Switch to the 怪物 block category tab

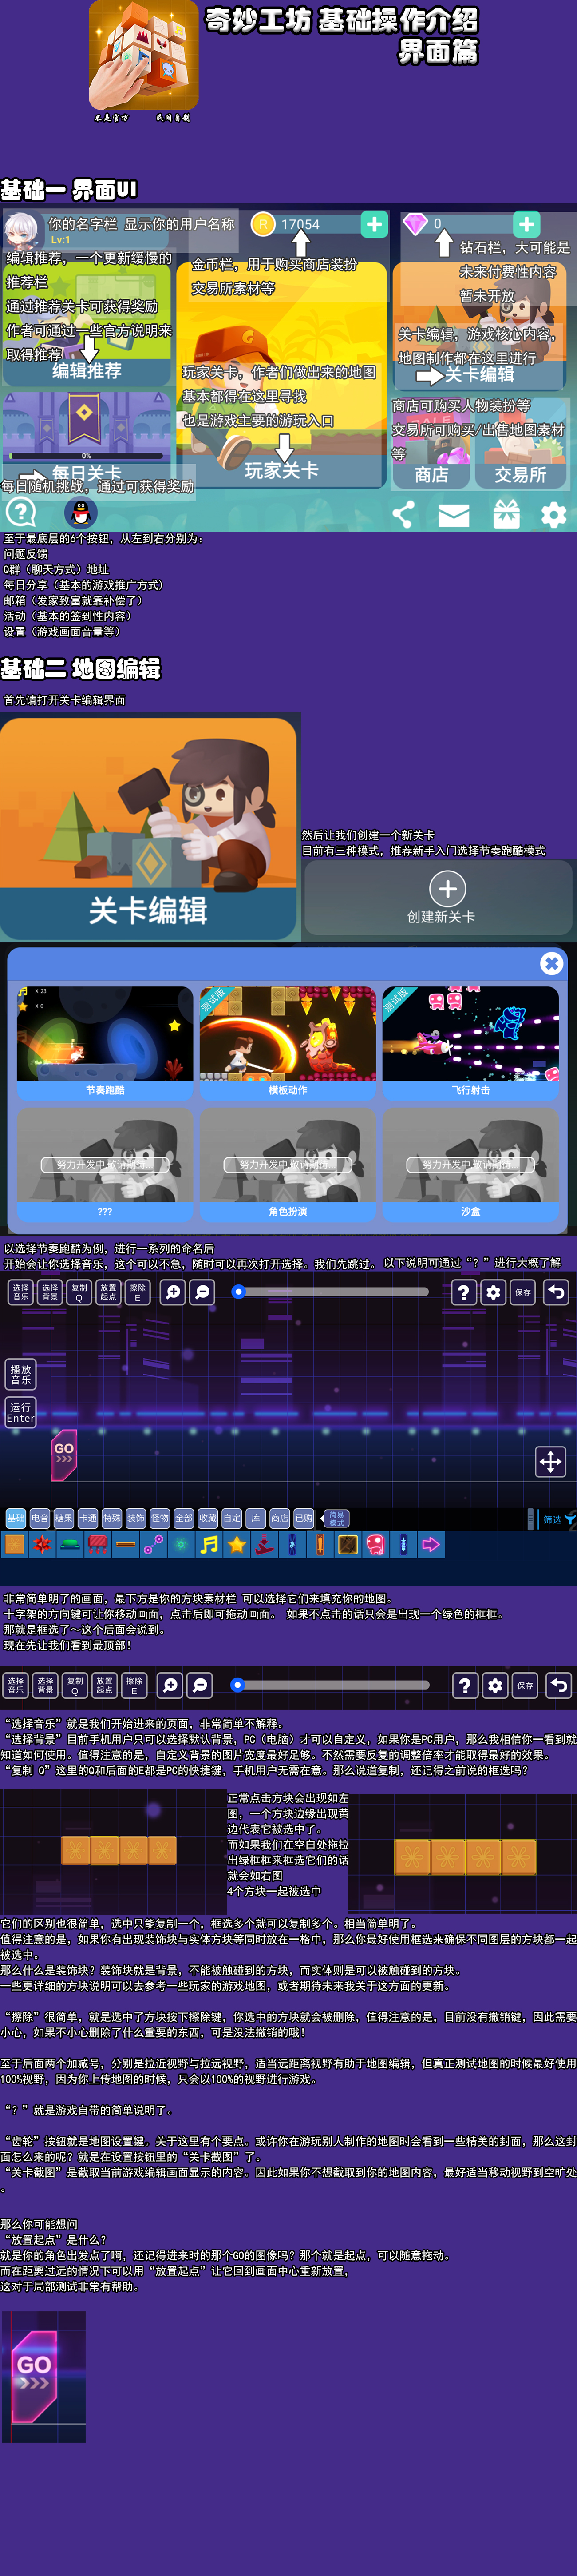pos(160,1518)
